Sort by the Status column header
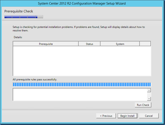The height and width of the screenshot is (125, 165). 89,44
